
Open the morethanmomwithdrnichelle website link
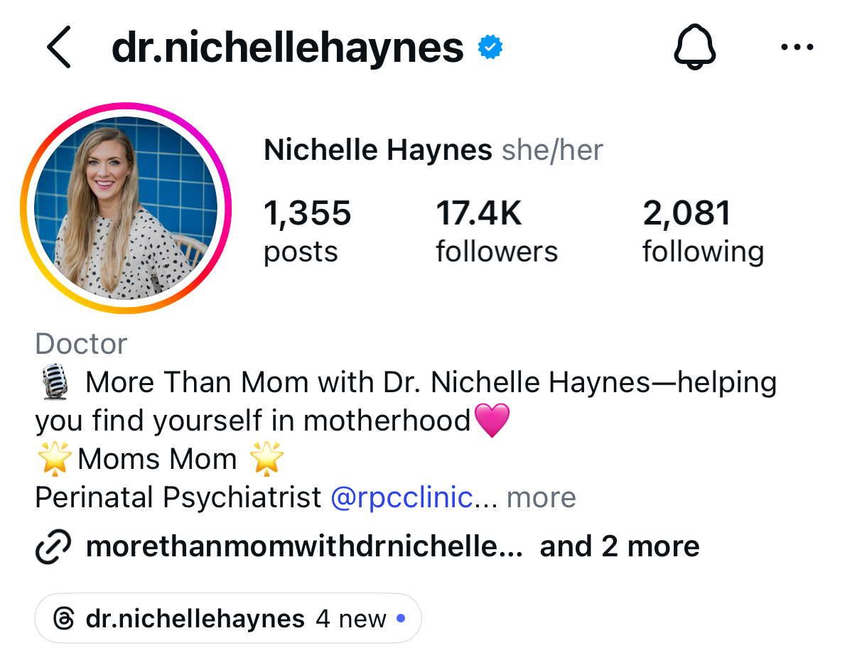pyautogui.click(x=303, y=547)
